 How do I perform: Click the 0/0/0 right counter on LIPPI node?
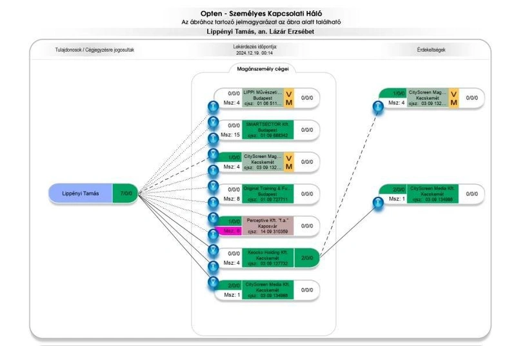click(307, 98)
